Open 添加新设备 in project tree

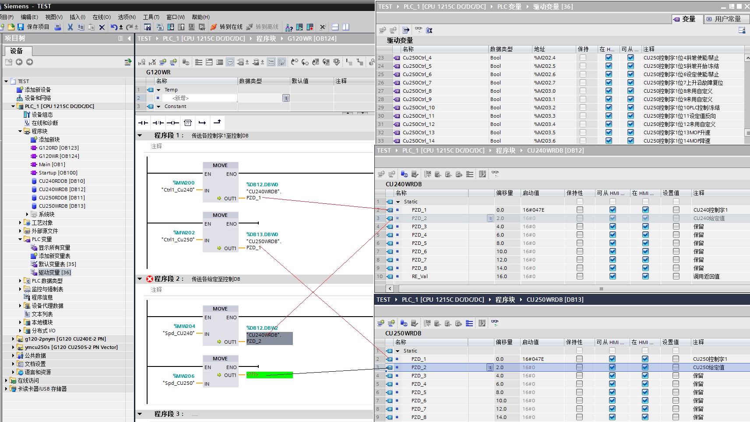[x=38, y=90]
